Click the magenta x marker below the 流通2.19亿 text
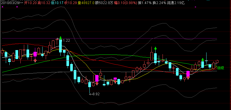Screen dimensions: 231x110 (195, 7)
